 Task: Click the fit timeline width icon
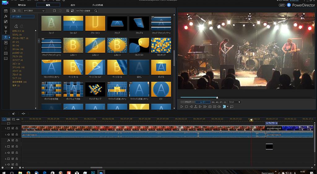pos(18,120)
